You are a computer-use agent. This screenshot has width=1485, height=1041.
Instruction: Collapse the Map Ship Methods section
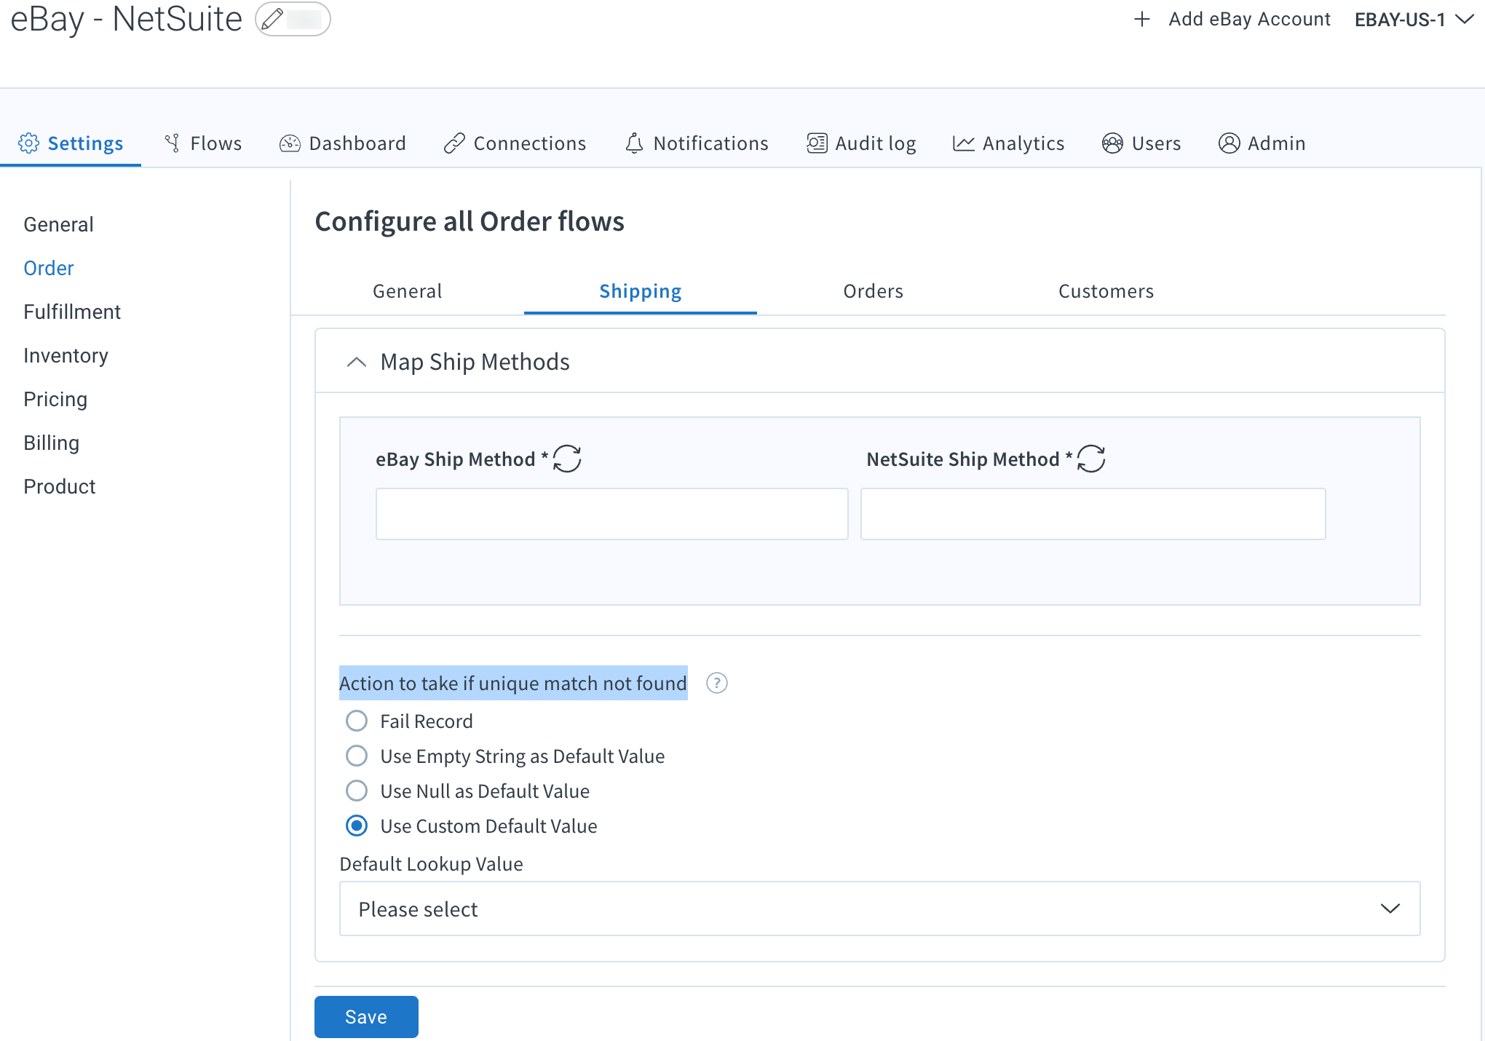click(x=357, y=362)
